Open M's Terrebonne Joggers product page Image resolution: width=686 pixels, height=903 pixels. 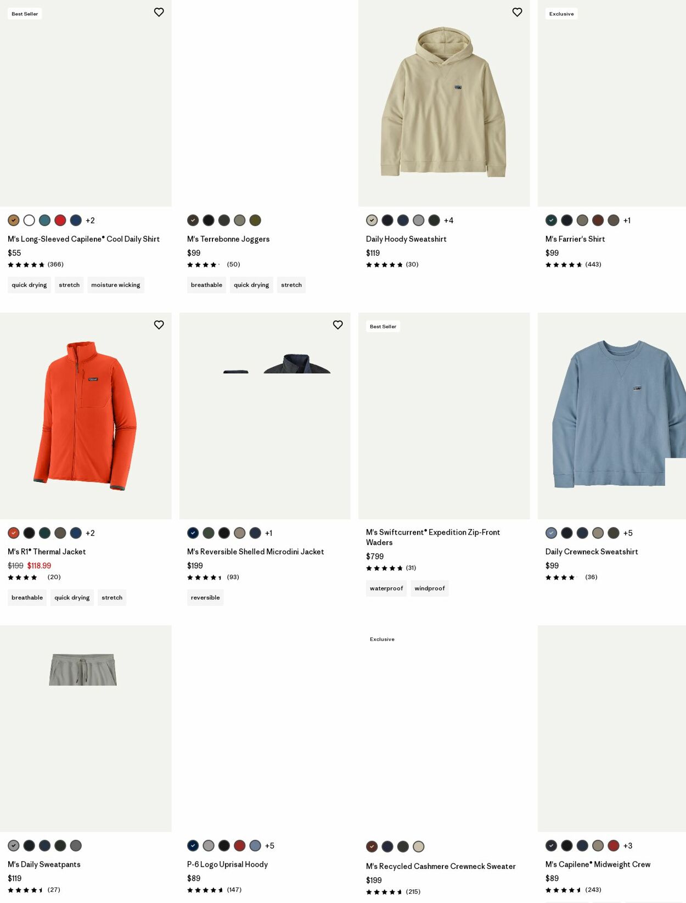click(228, 239)
